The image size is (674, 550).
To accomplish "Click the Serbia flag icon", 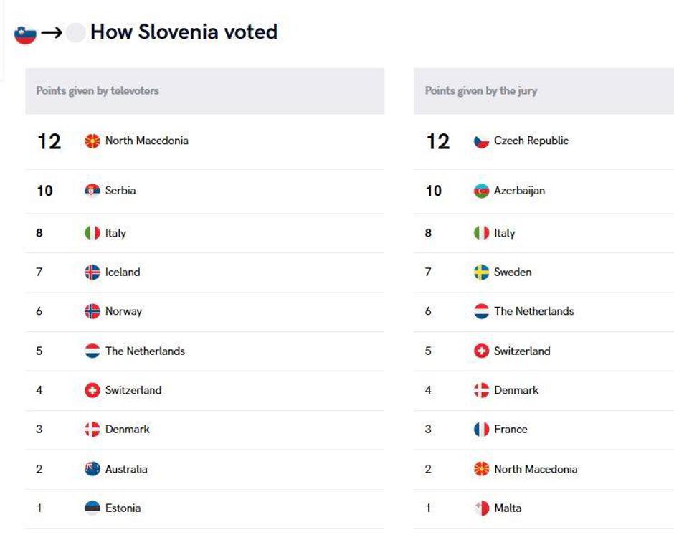I will [x=92, y=191].
